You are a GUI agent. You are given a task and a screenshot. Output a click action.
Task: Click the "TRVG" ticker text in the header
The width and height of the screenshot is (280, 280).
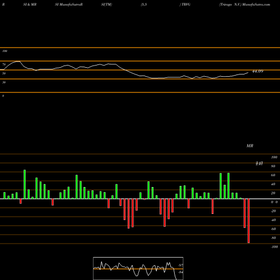[x=186, y=4]
